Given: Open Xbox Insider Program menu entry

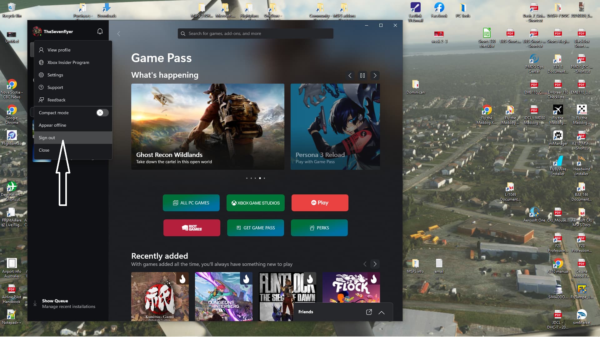Looking at the screenshot, I should tap(73, 62).
